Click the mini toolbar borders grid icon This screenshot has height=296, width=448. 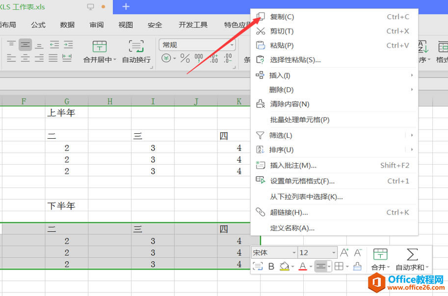point(339,266)
